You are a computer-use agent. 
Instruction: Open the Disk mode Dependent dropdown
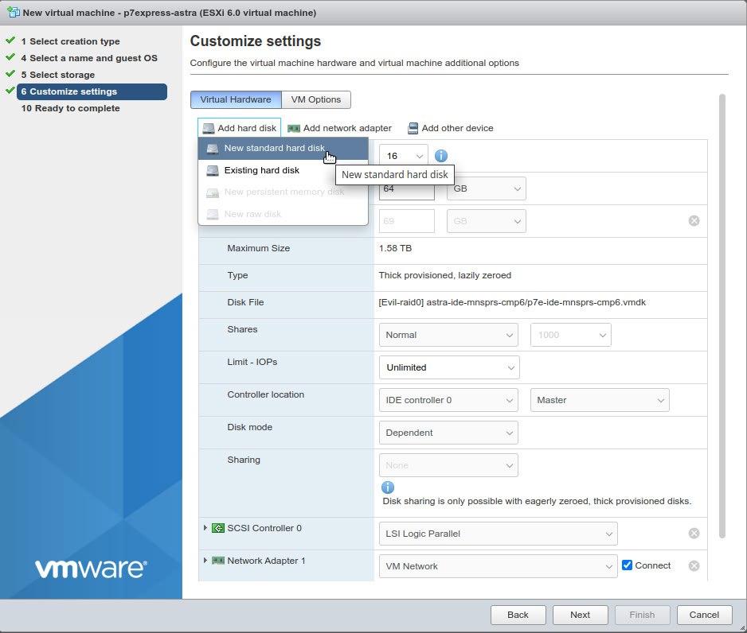[x=448, y=433]
